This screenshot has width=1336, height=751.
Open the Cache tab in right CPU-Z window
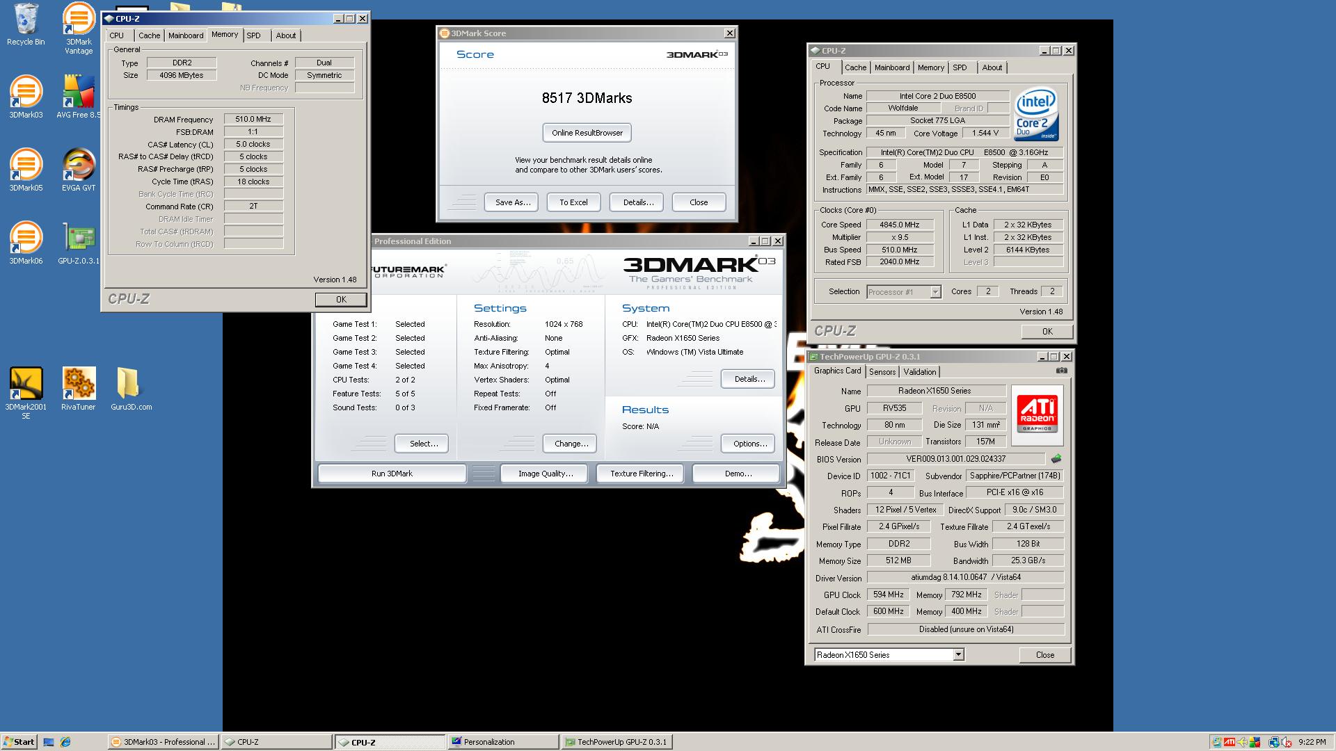pyautogui.click(x=855, y=67)
